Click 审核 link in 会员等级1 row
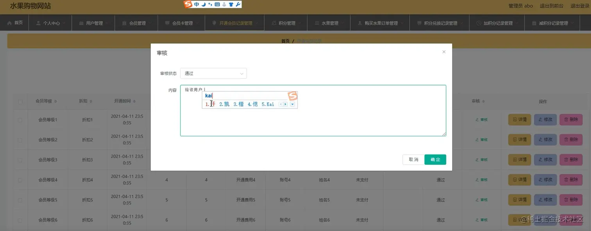591x231 pixels. point(482,120)
